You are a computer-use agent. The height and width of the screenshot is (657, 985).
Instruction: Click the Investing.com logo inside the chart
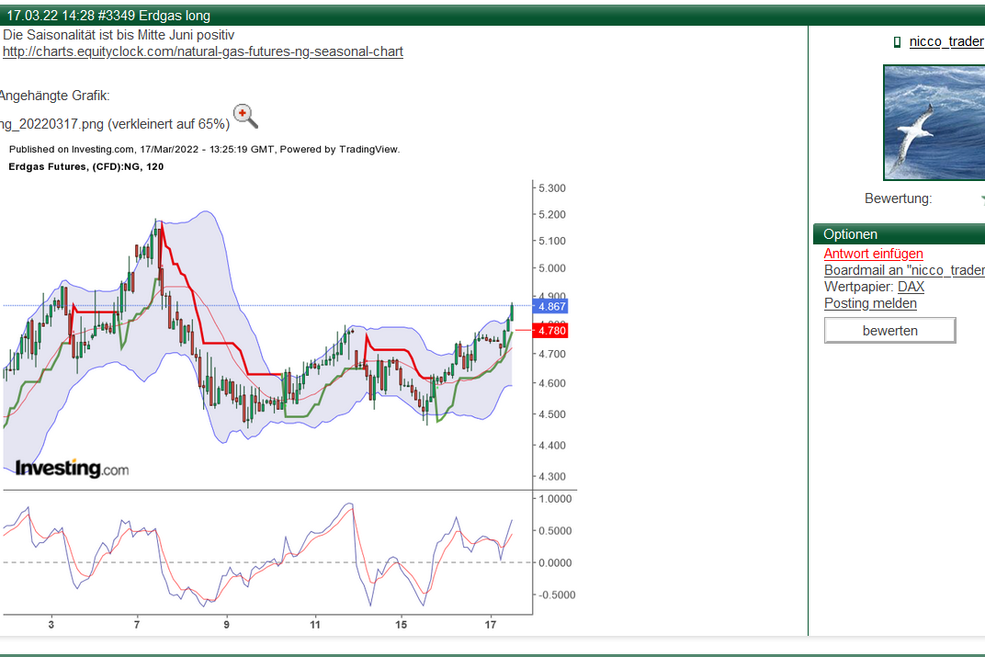click(x=72, y=468)
